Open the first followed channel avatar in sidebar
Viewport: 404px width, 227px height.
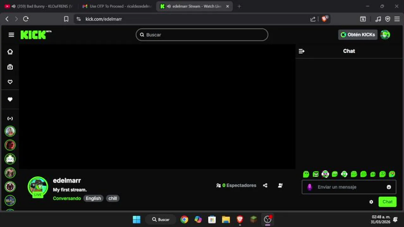click(x=10, y=131)
